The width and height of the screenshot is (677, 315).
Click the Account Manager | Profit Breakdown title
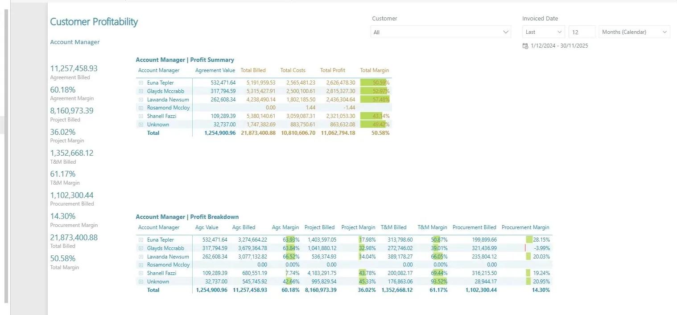tap(187, 217)
